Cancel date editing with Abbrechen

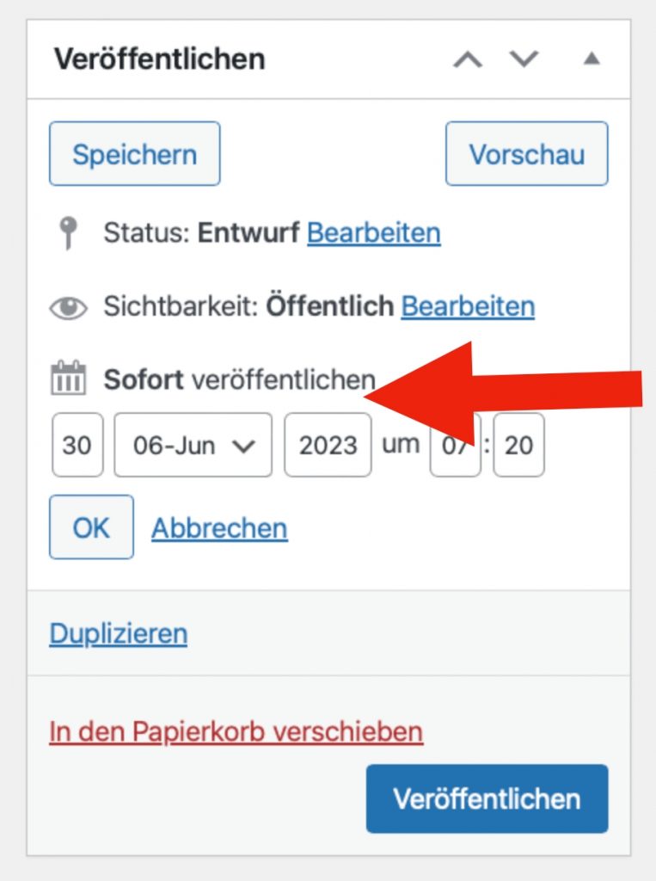(219, 527)
